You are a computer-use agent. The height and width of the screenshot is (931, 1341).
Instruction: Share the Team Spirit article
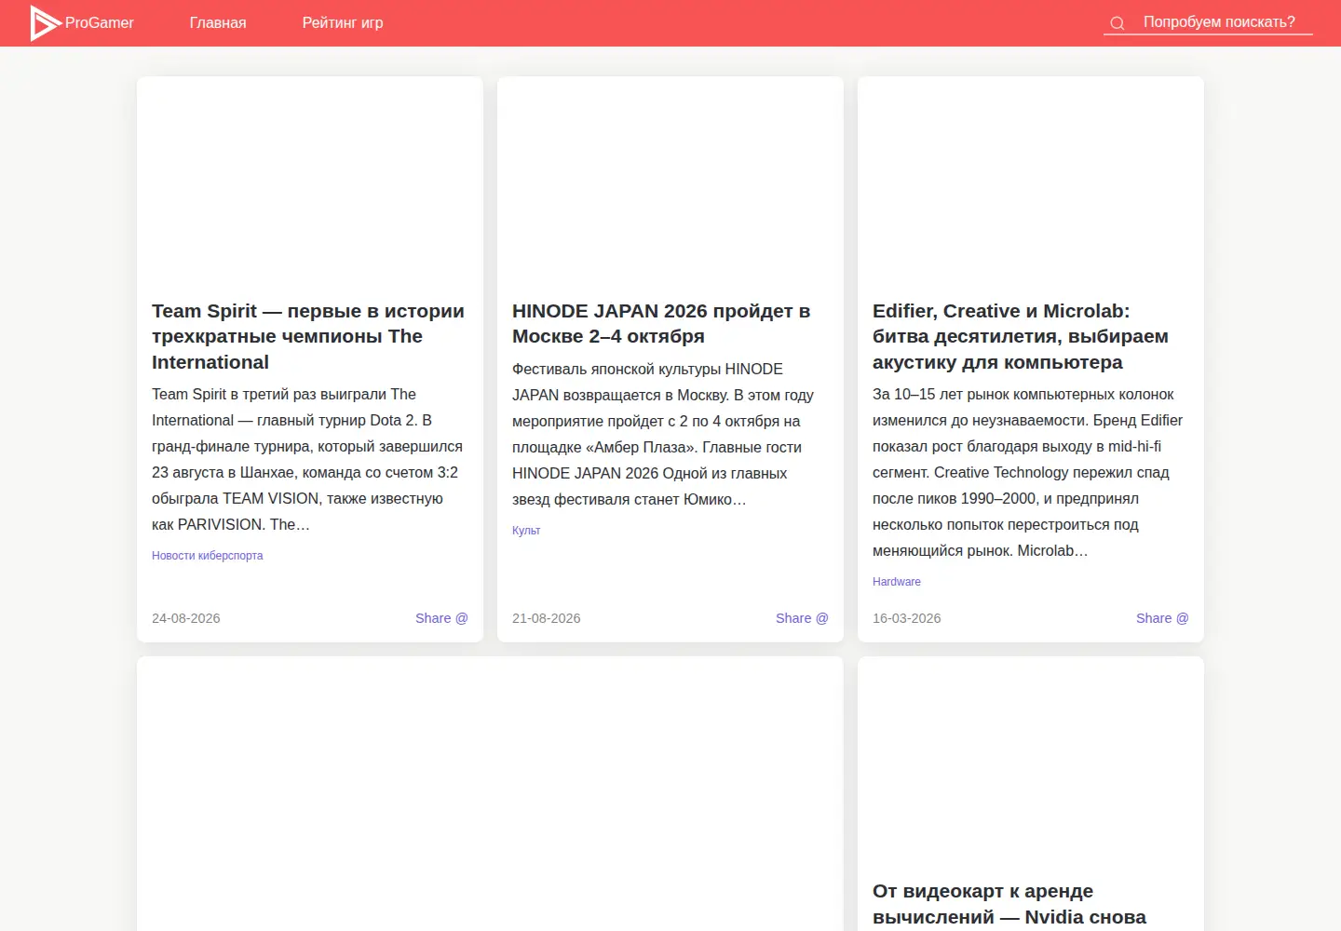click(x=441, y=618)
